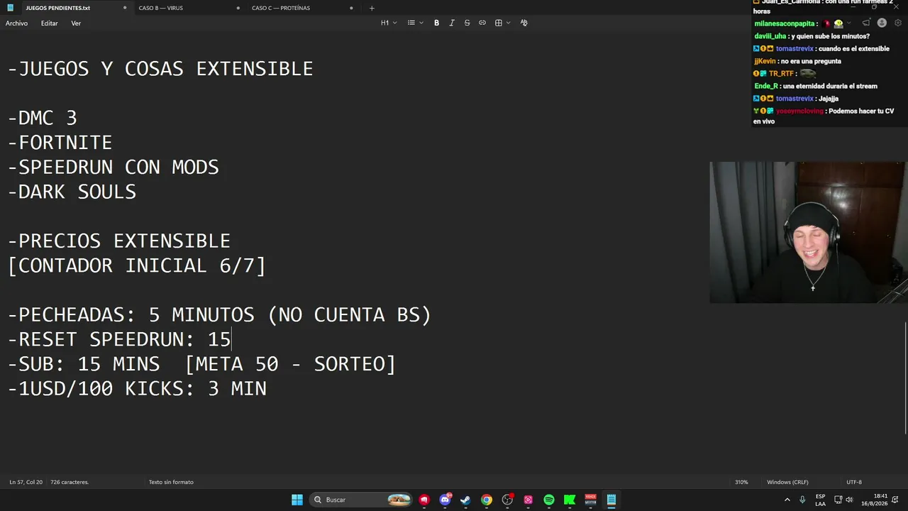Open the Archivo menu
908x511 pixels.
[16, 23]
